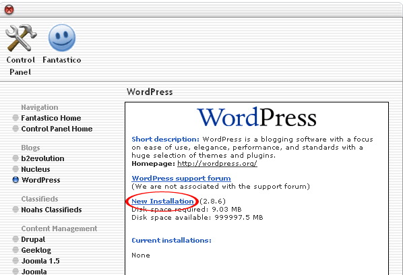Click the large WordPress logo image
This screenshot has height=275, width=403.
[x=257, y=117]
